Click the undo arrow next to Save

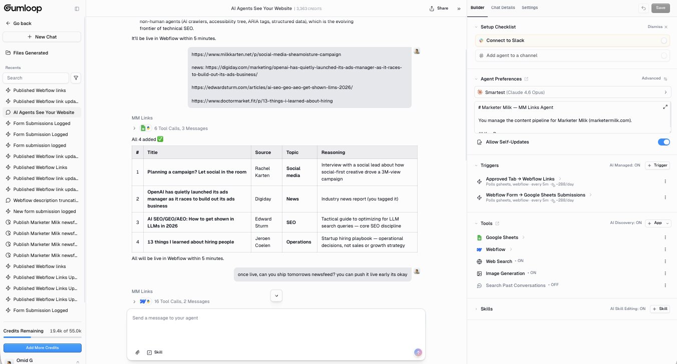pos(643,8)
